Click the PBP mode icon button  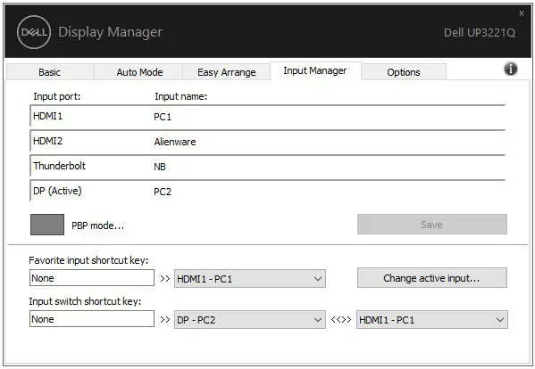pyautogui.click(x=47, y=225)
